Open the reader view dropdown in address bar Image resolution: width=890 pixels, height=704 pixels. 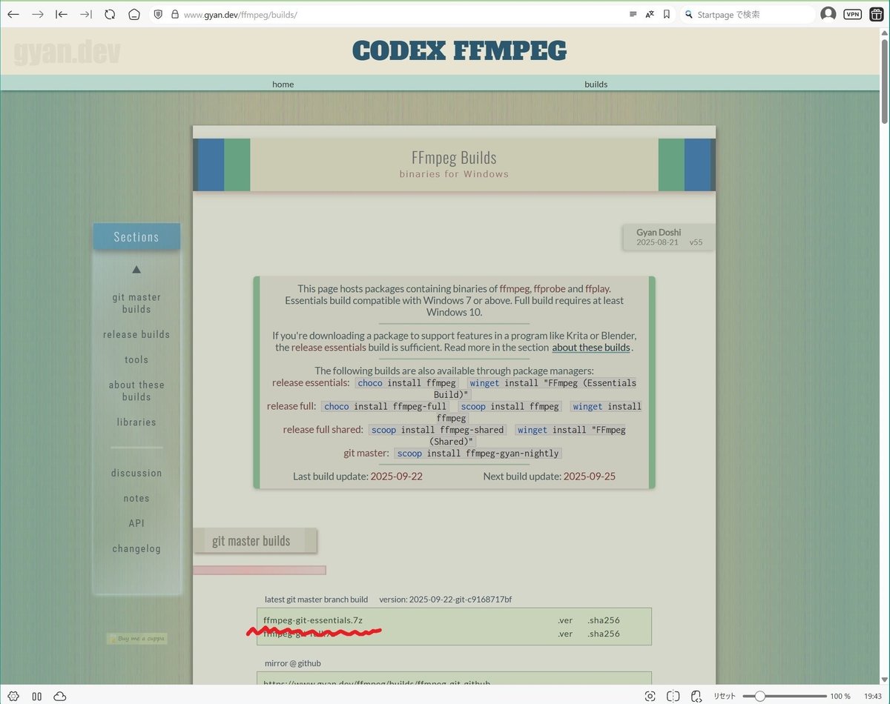(633, 14)
